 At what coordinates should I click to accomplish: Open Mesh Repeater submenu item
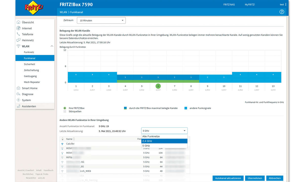tap(32, 82)
